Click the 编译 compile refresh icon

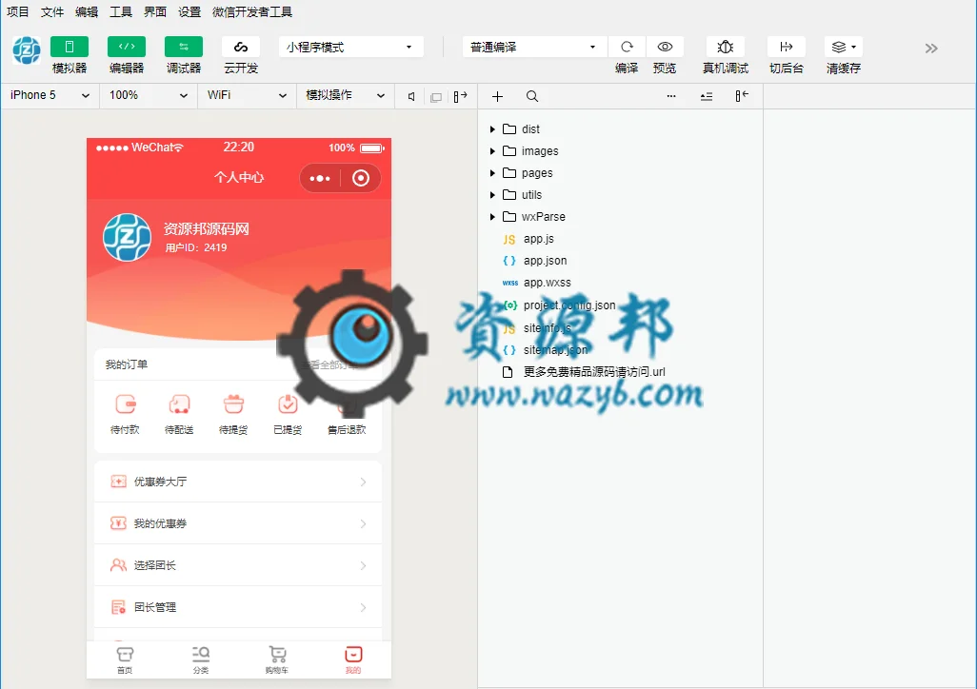[x=627, y=47]
